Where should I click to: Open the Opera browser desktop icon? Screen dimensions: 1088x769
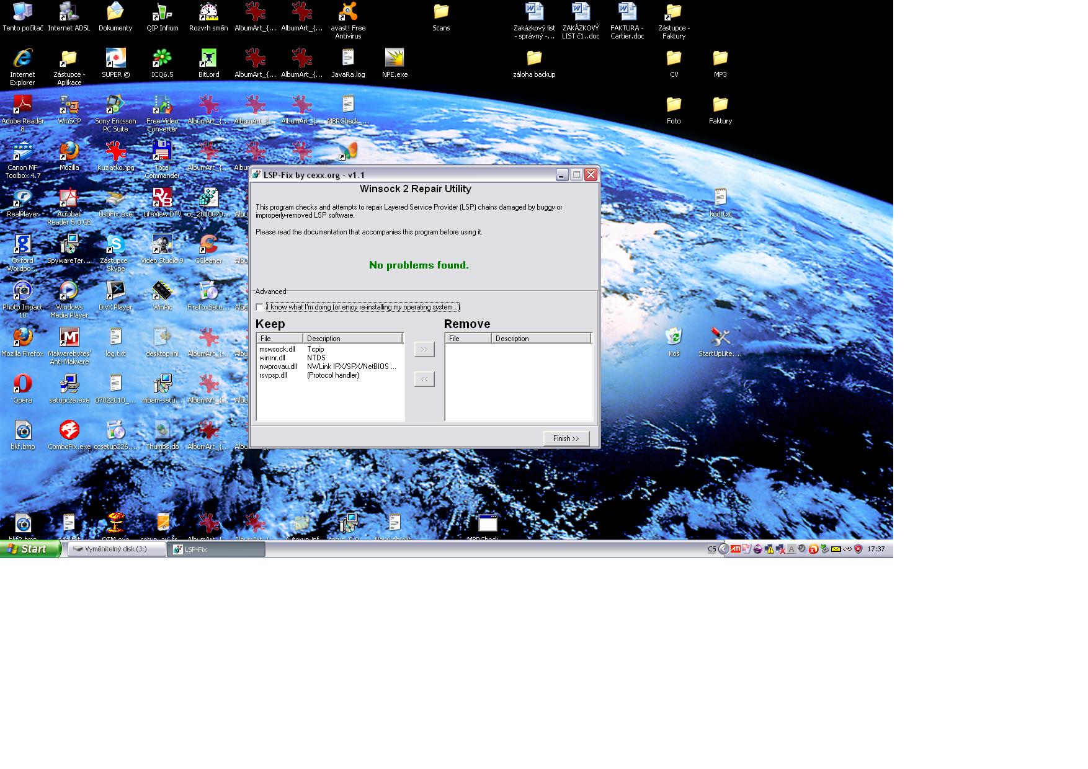tap(22, 384)
